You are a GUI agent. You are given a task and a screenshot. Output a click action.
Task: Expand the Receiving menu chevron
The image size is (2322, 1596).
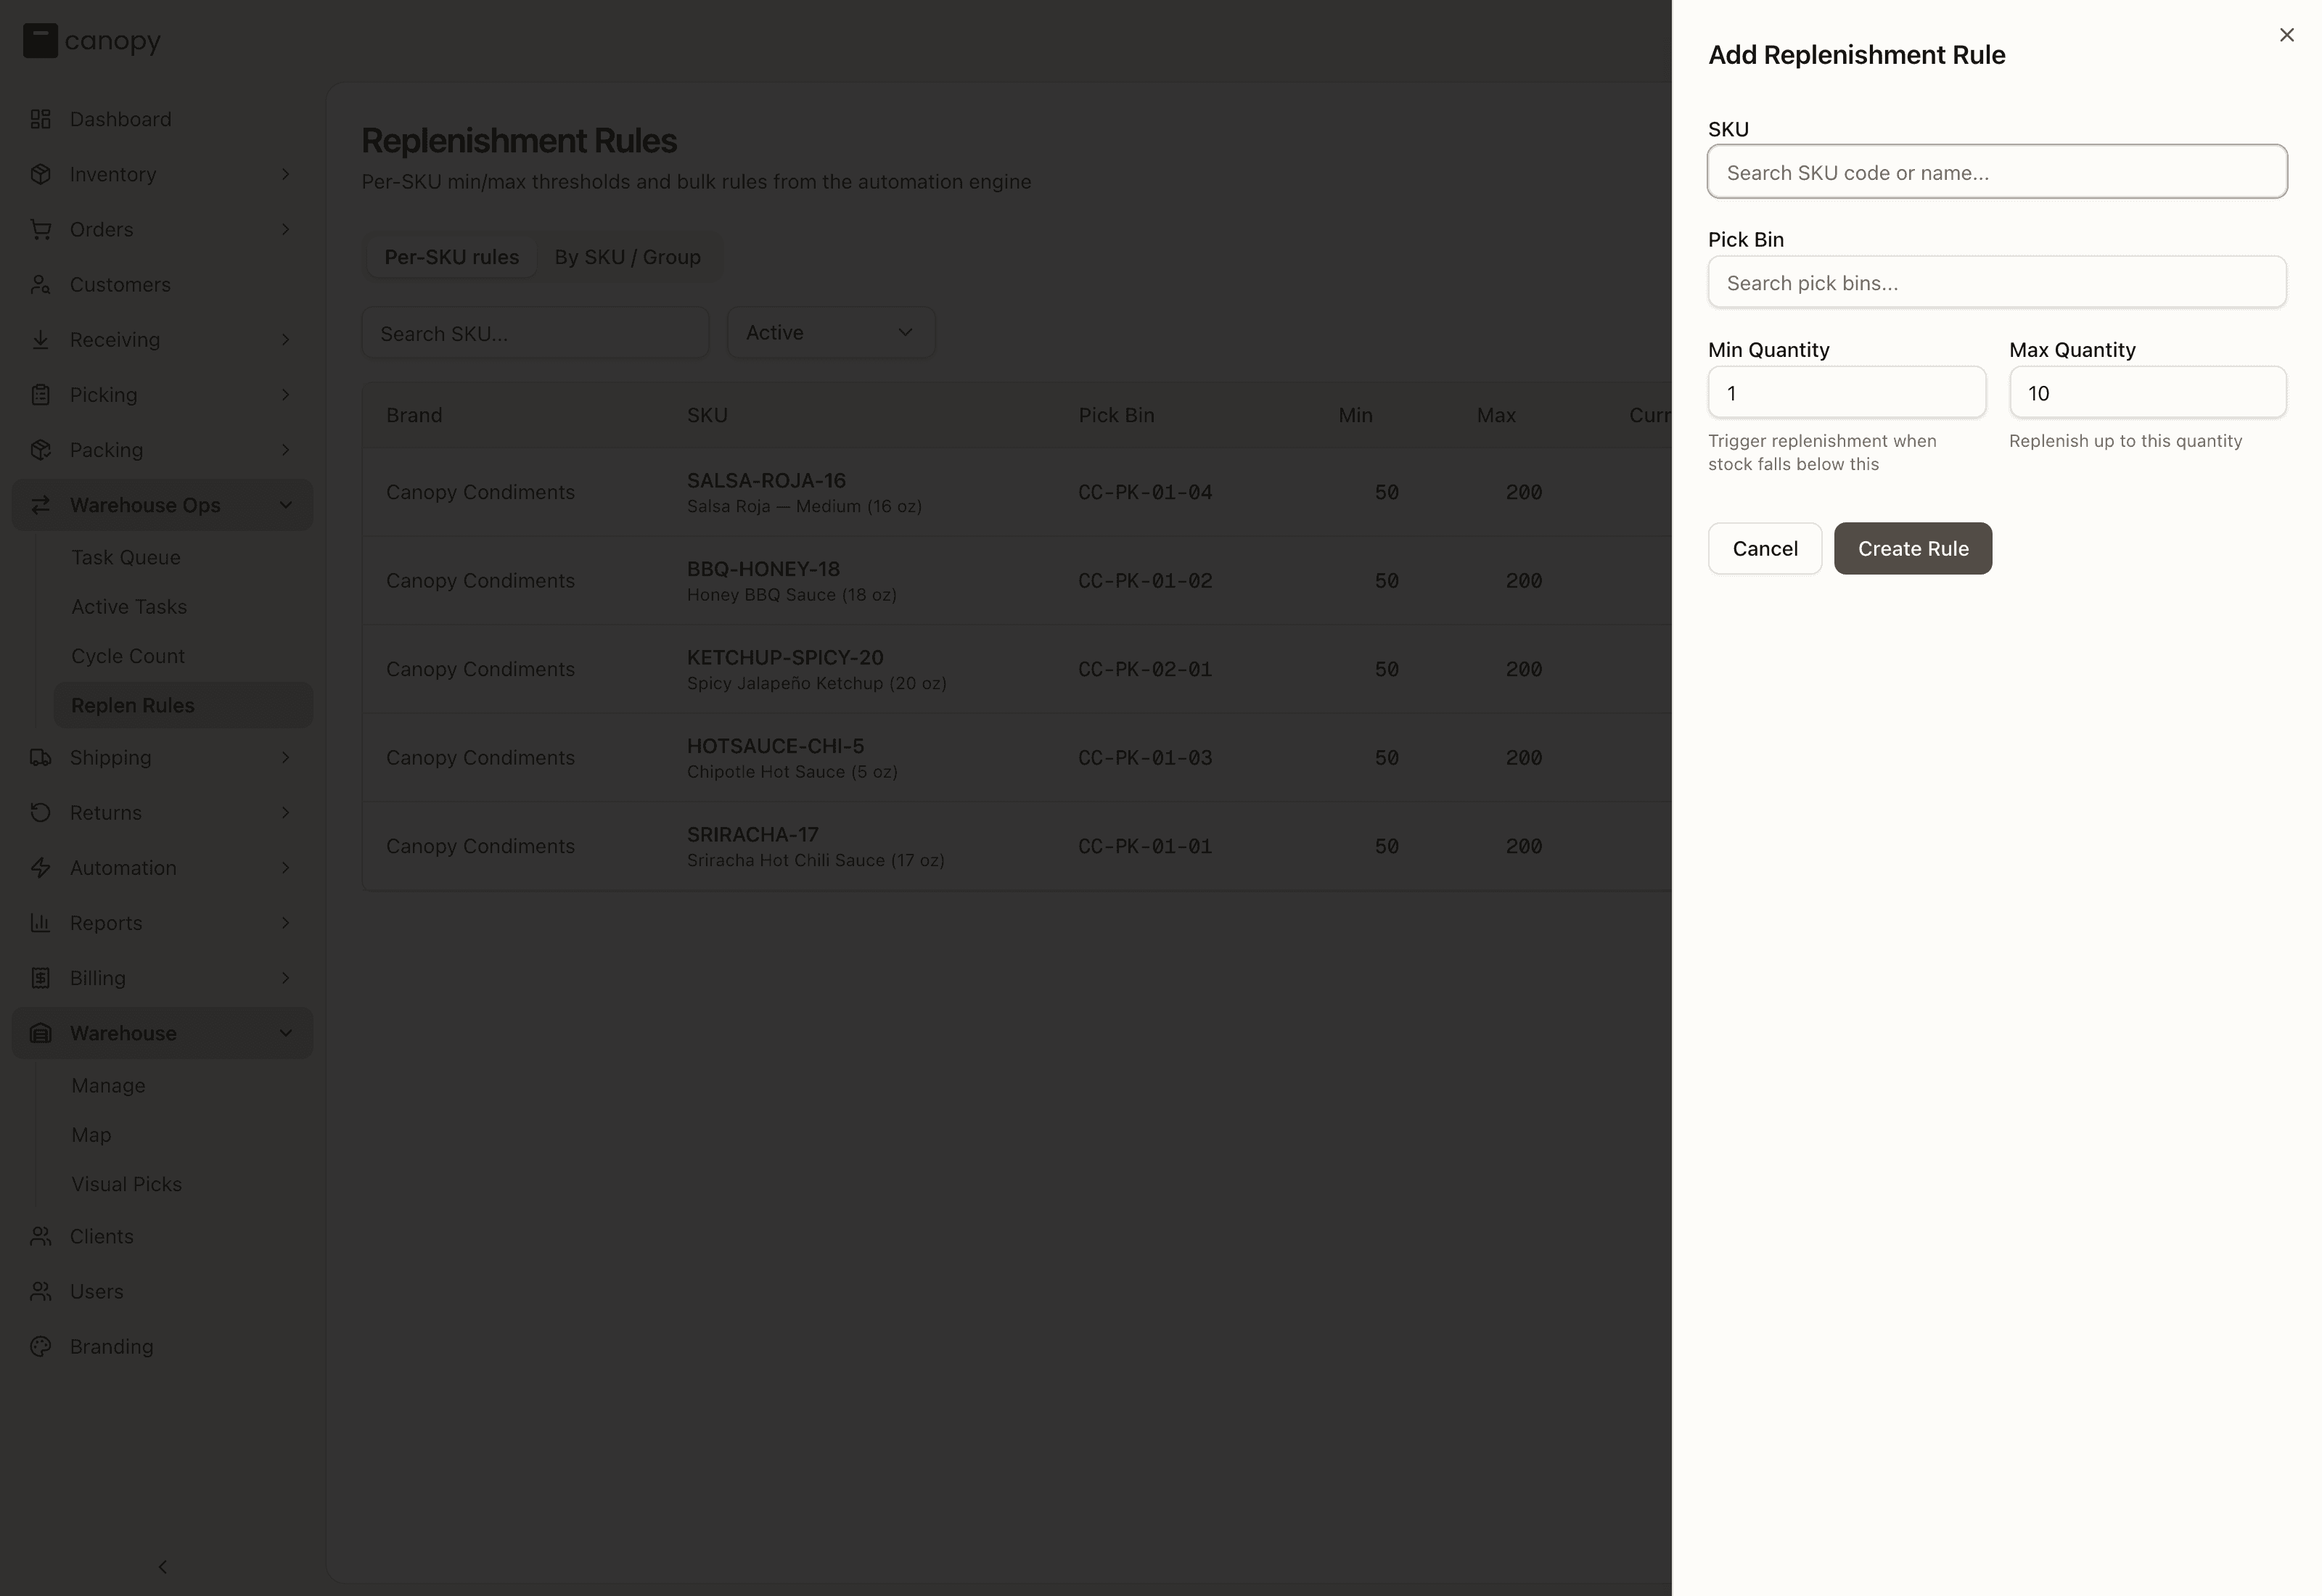click(x=285, y=339)
